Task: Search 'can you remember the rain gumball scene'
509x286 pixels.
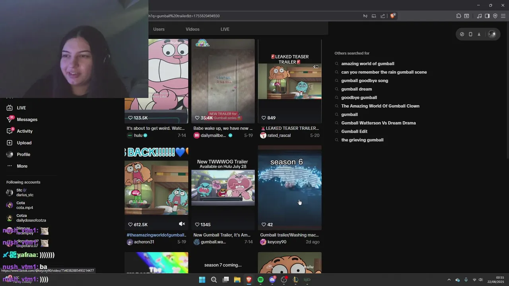Action: [x=384, y=72]
